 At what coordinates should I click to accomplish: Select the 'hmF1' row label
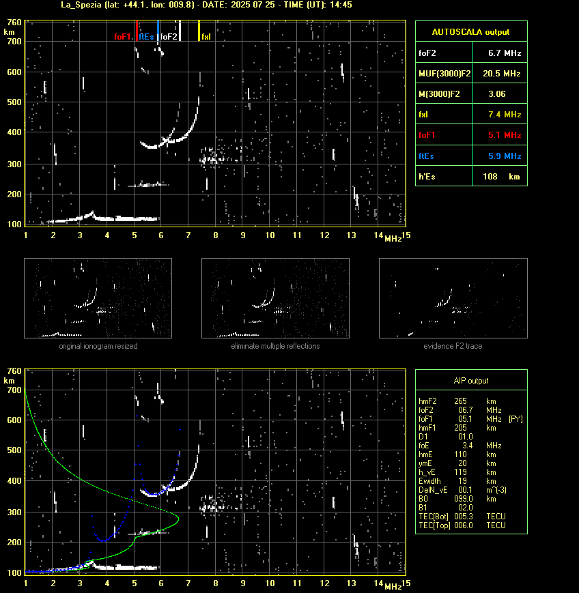click(x=427, y=428)
